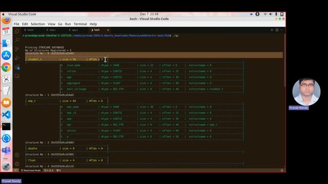This screenshot has width=328, height=184.
Task: Open Teams tray icon in top panel
Action: point(251,14)
